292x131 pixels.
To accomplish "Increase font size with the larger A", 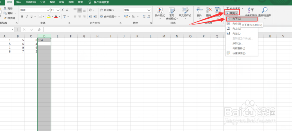I will pyautogui.click(x=63, y=10).
